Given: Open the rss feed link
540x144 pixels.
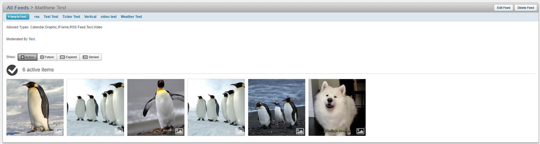Looking at the screenshot, I should click(x=37, y=17).
